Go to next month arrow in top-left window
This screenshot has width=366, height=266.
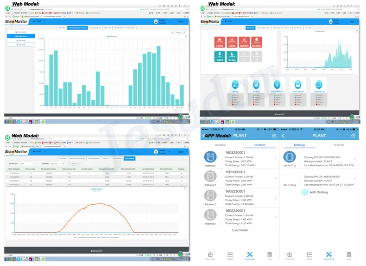point(185,32)
